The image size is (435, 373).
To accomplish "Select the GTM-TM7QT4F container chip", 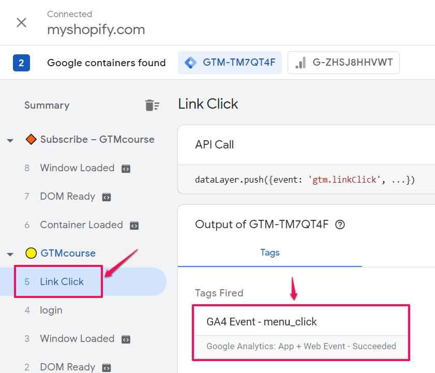I will pyautogui.click(x=230, y=63).
